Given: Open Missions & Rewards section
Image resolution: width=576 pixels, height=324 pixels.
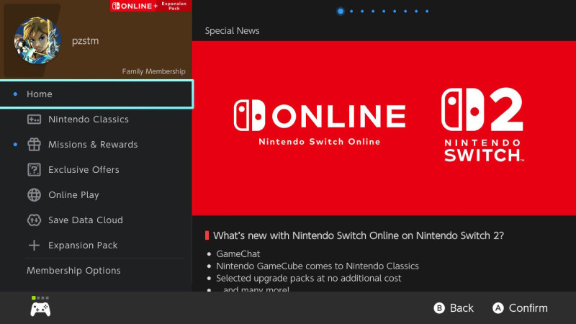Looking at the screenshot, I should [x=96, y=145].
